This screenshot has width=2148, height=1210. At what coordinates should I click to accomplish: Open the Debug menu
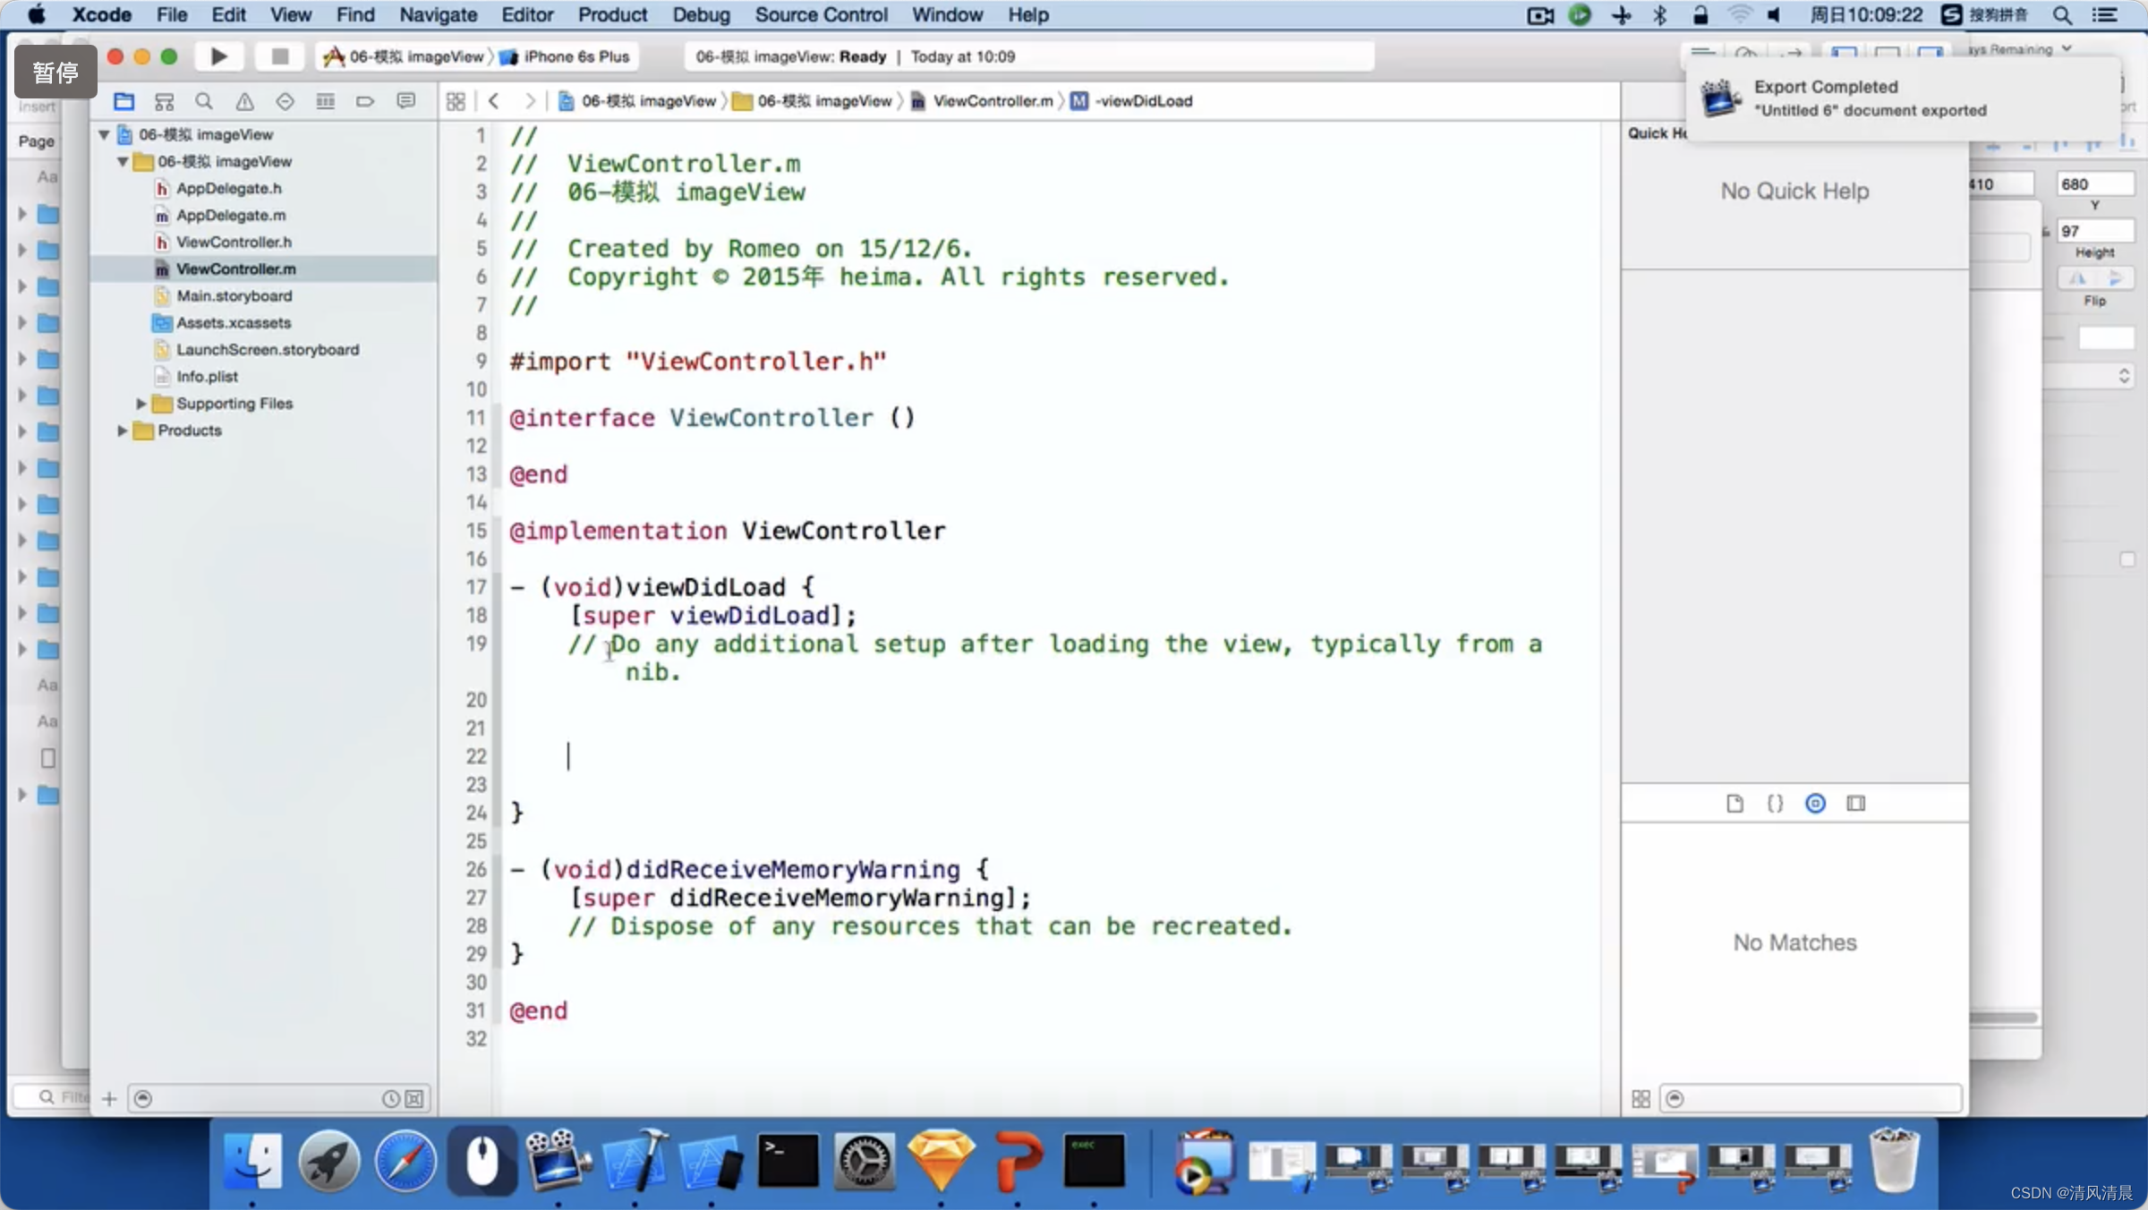(701, 15)
